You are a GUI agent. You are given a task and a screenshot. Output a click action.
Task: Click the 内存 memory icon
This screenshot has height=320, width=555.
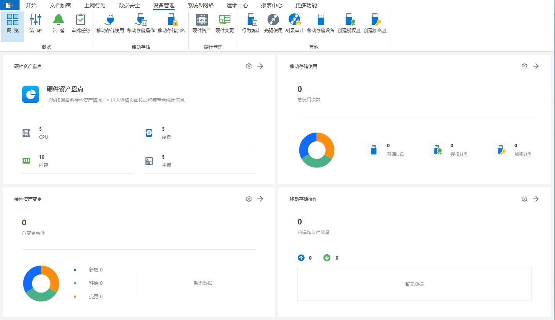tap(26, 161)
